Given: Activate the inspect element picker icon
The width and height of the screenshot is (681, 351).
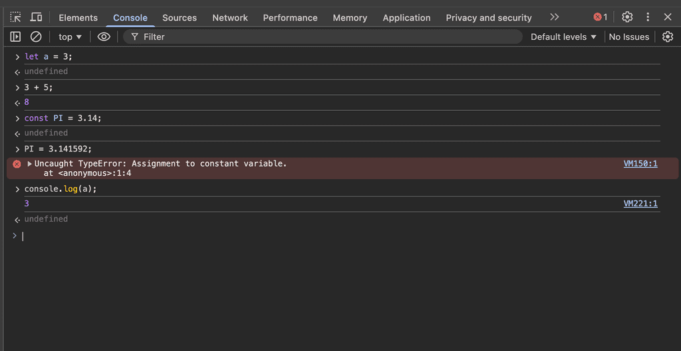Looking at the screenshot, I should coord(15,17).
